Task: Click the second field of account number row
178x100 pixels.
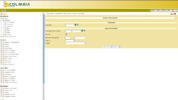Action: (76, 31)
